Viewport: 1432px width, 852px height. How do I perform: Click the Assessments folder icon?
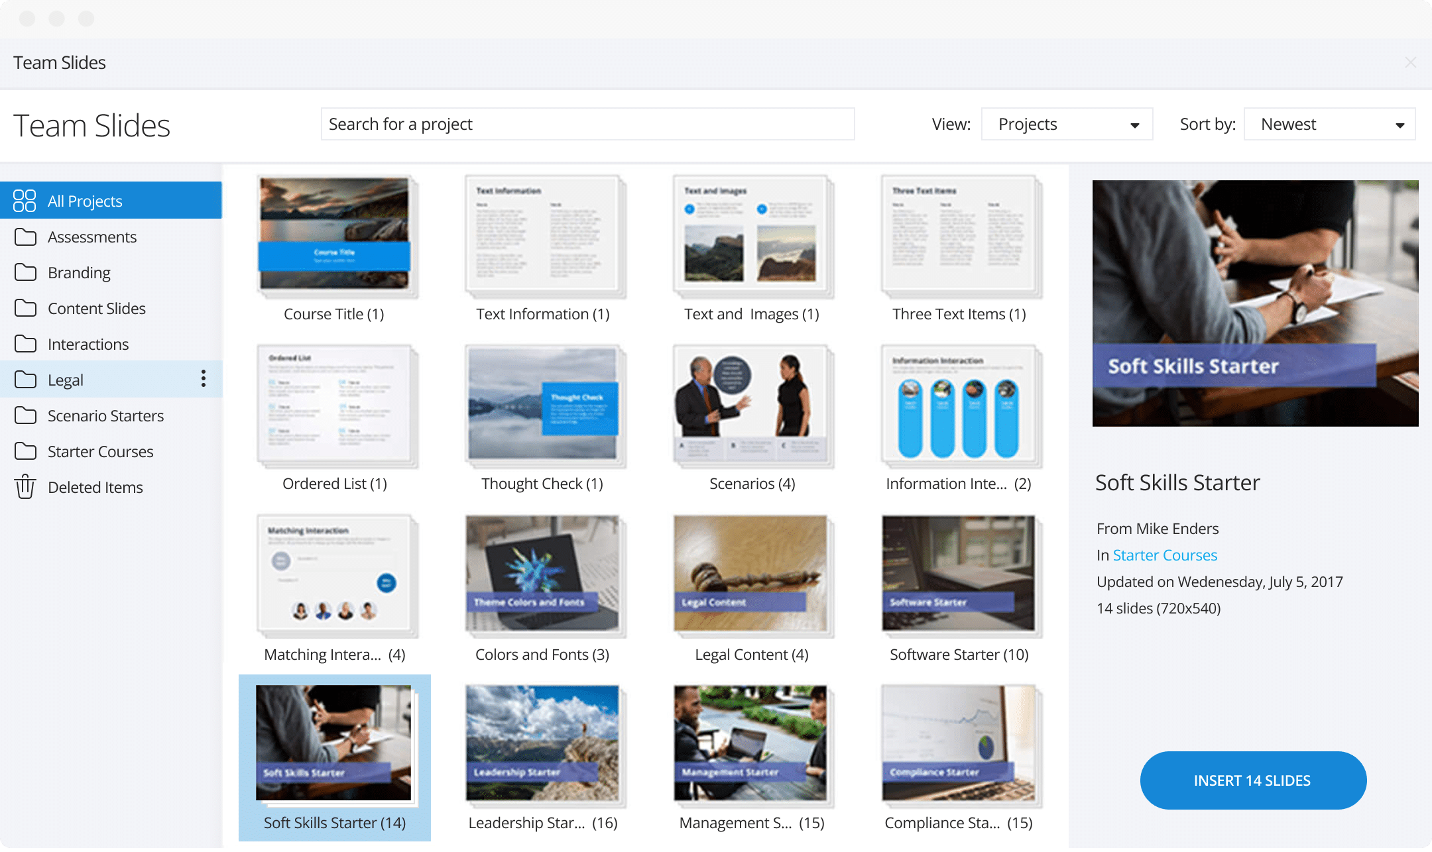point(25,237)
